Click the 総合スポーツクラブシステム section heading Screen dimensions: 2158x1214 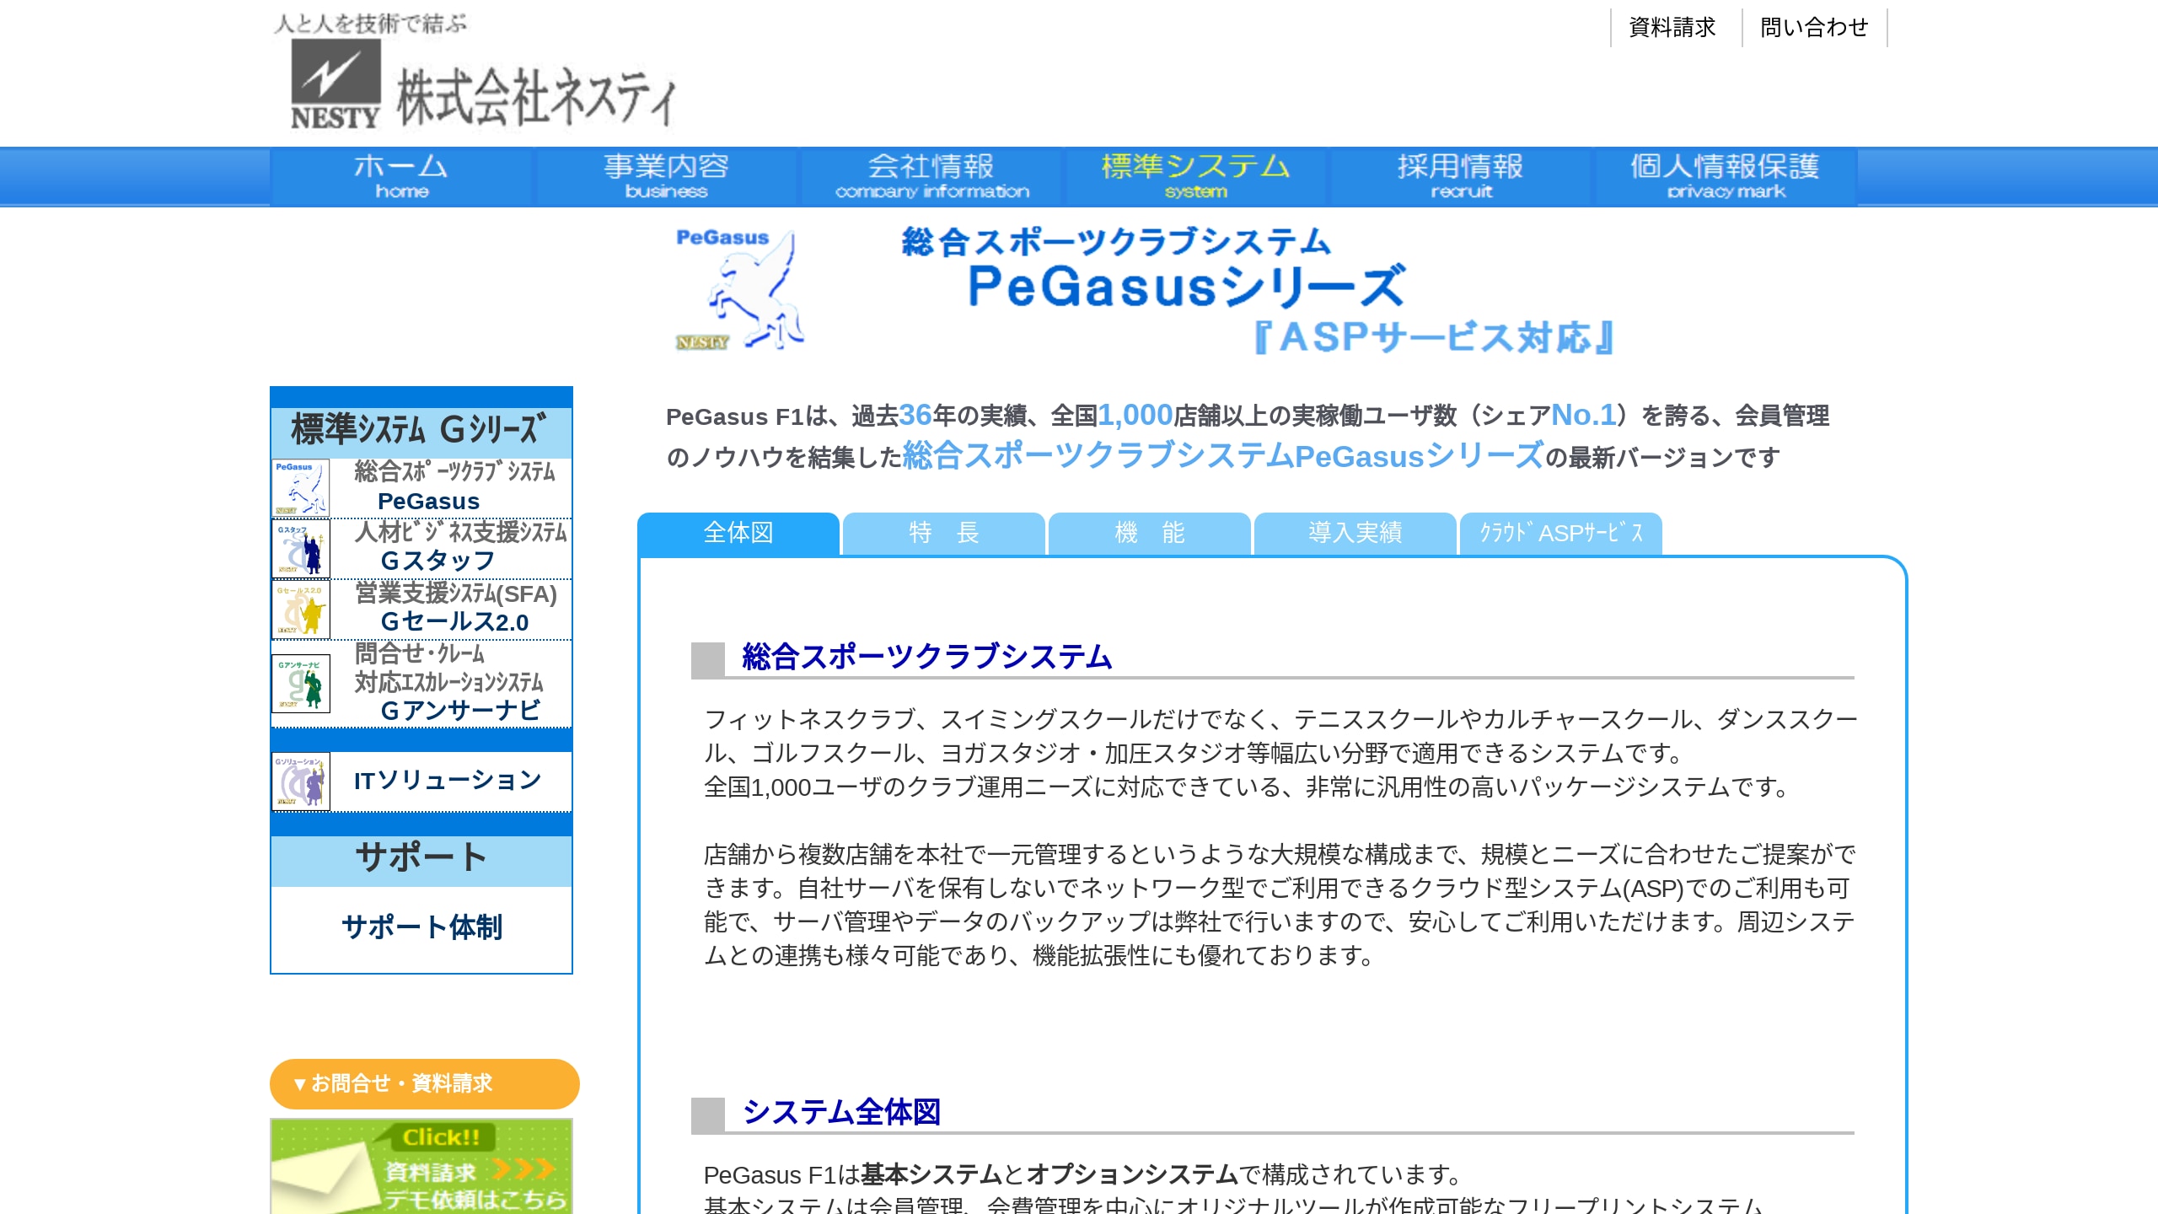926,656
